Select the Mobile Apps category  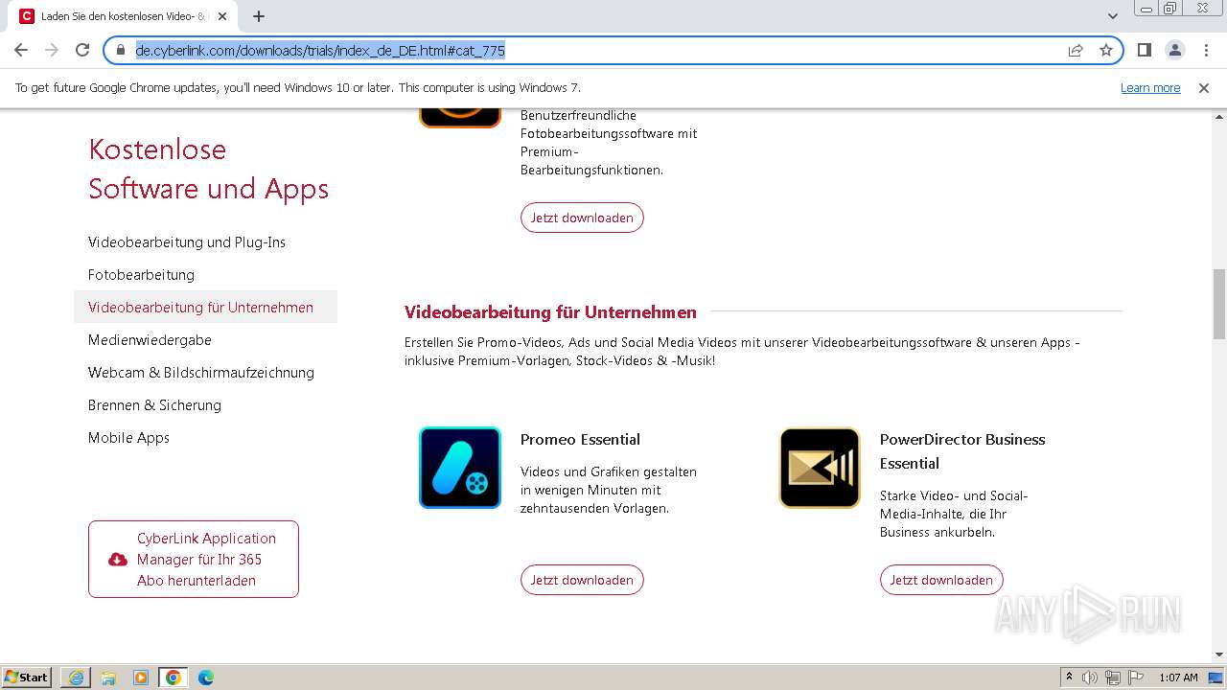click(x=128, y=438)
